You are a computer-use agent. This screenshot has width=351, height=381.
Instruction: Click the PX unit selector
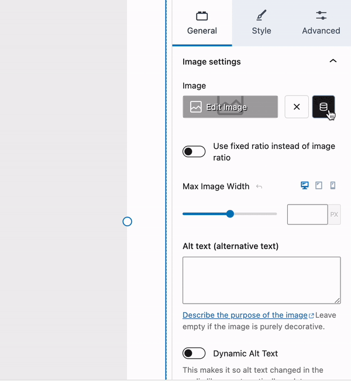click(x=334, y=215)
